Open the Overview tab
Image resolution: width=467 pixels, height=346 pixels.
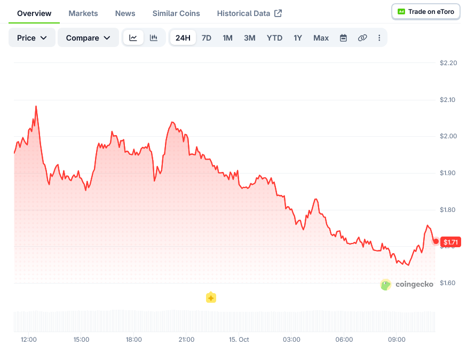34,13
